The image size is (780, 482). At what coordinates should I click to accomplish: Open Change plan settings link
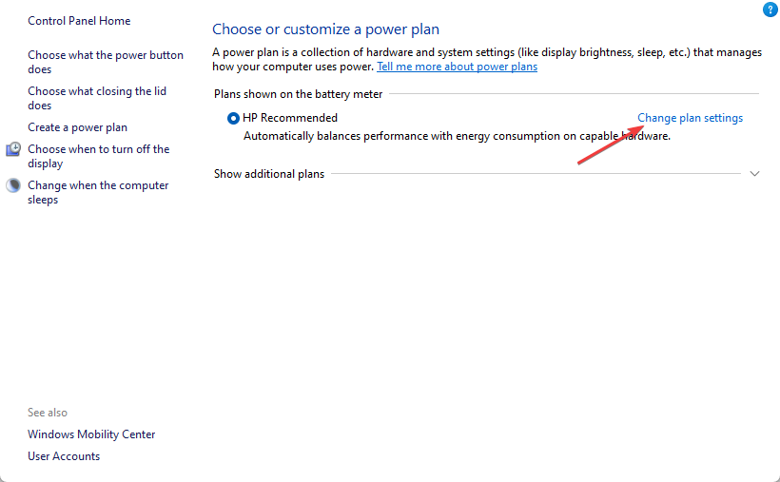[x=690, y=118]
